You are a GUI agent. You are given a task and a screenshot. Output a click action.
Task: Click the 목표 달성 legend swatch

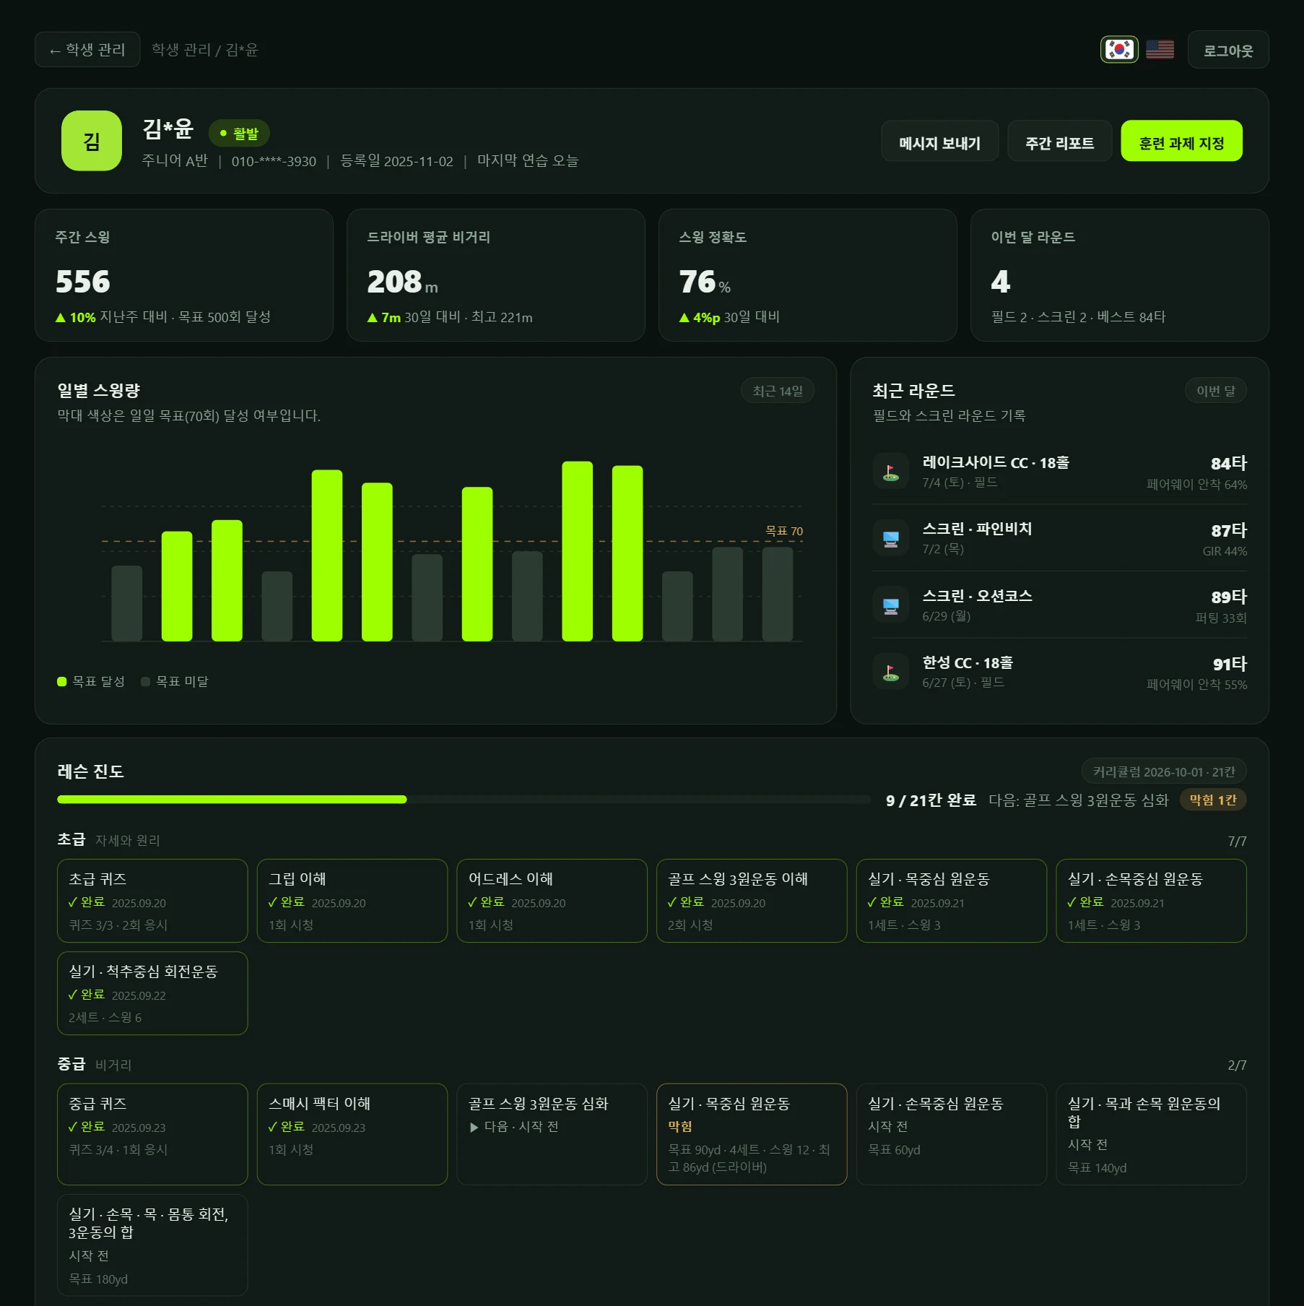pos(62,681)
